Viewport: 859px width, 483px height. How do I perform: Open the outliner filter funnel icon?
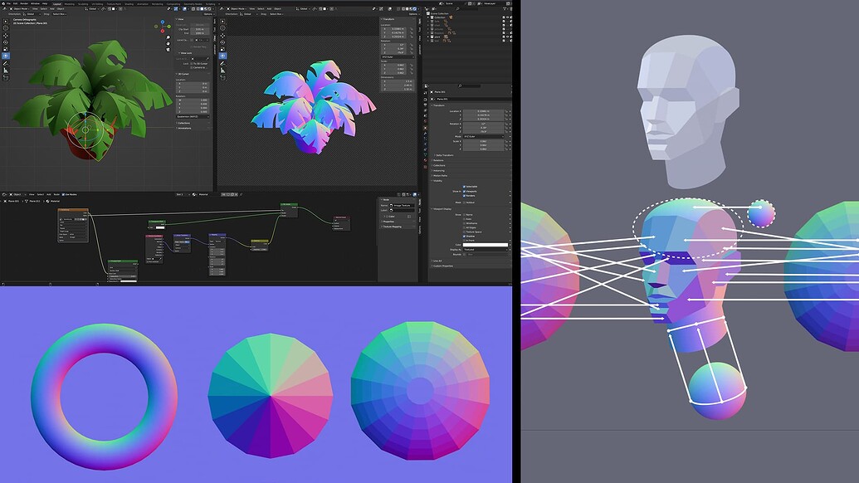(505, 8)
